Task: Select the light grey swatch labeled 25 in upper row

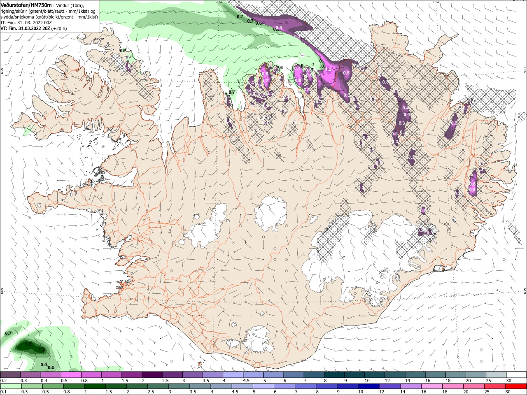Action: 496,374
